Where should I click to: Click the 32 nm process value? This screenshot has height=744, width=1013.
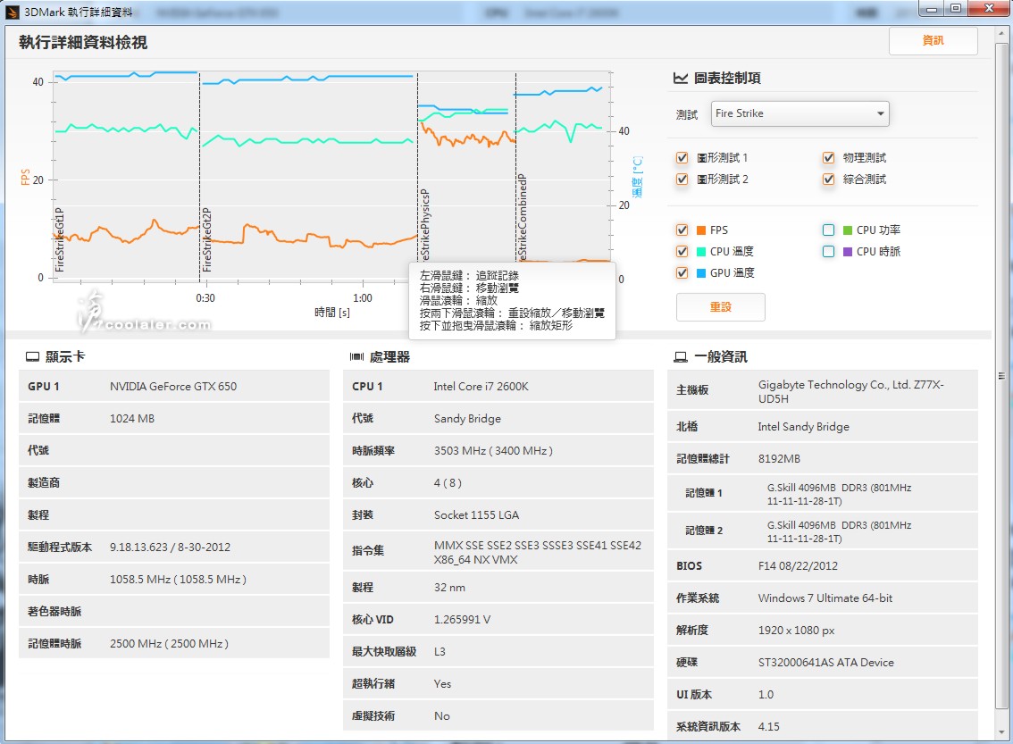pyautogui.click(x=449, y=587)
